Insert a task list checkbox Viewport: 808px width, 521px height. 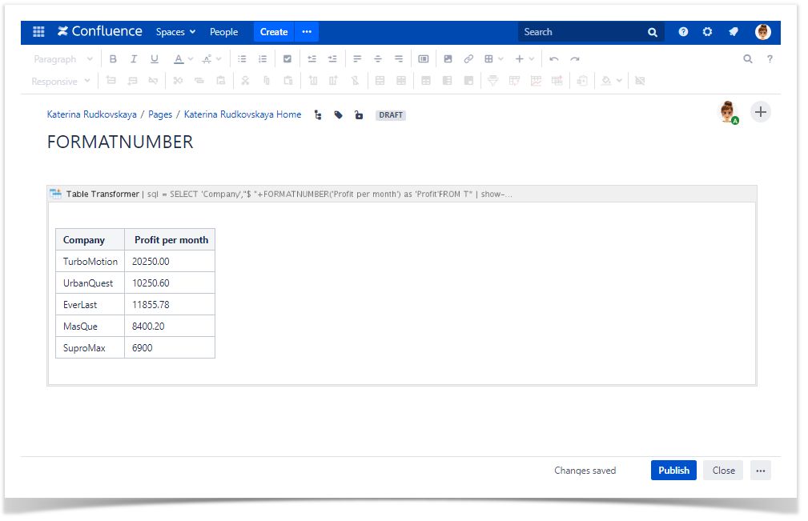[287, 59]
